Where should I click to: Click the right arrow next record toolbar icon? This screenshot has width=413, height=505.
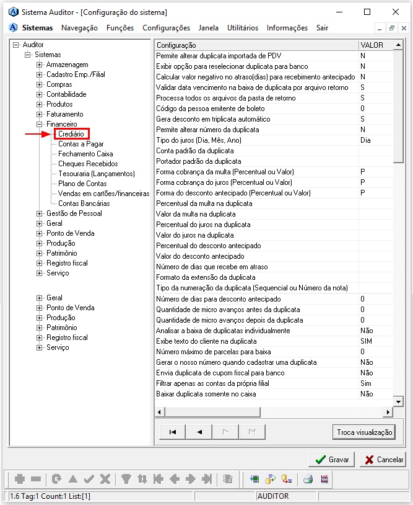pos(191,479)
